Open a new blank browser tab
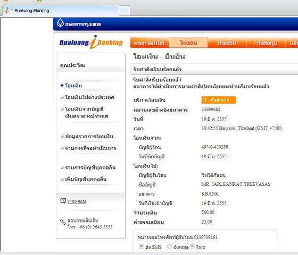298x255 pixels. click(x=125, y=11)
